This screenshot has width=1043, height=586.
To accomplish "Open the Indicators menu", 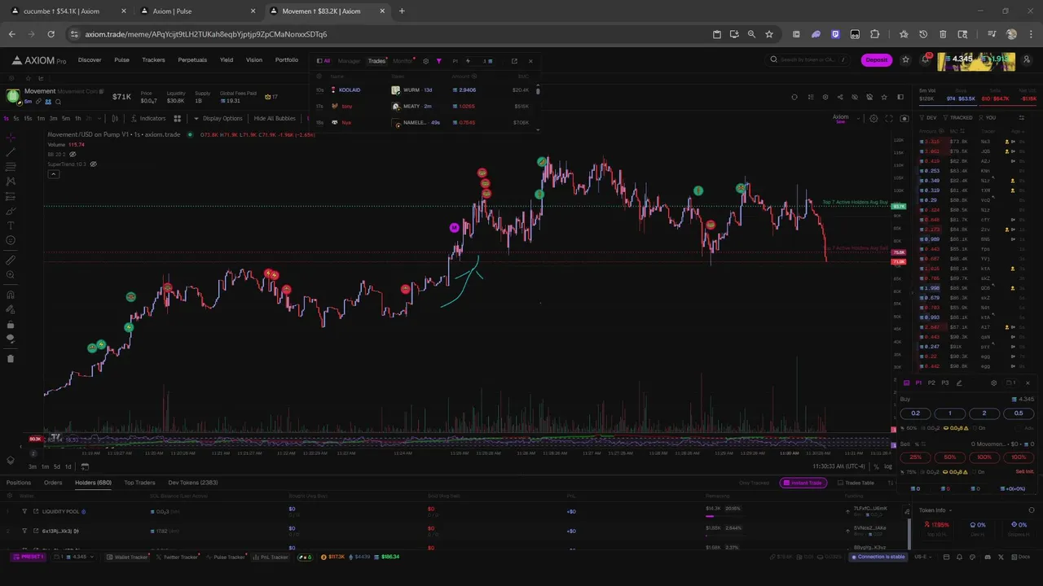I will tap(147, 118).
